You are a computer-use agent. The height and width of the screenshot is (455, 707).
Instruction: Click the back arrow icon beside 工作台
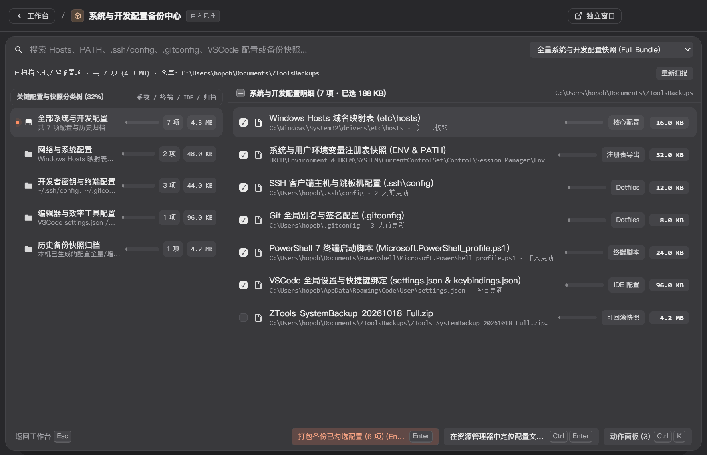point(19,16)
